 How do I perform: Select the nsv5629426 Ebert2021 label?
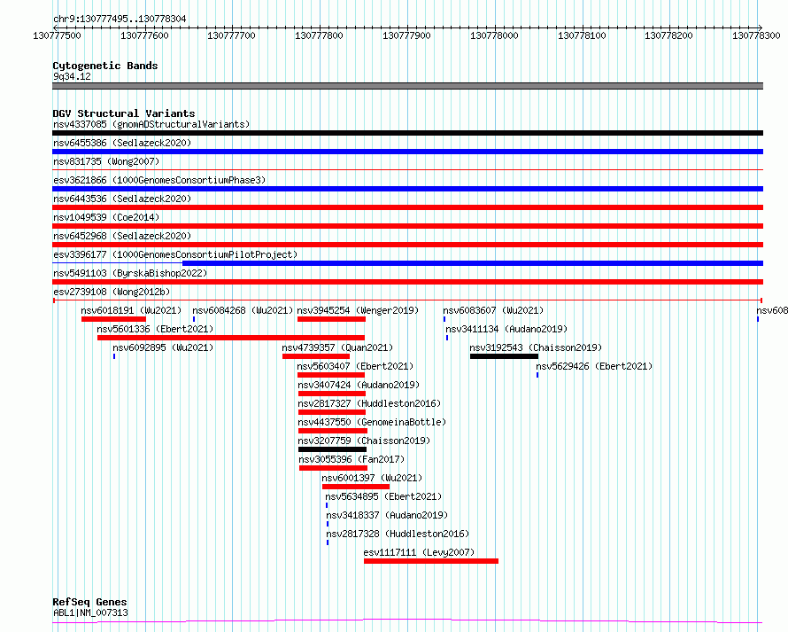(x=594, y=366)
